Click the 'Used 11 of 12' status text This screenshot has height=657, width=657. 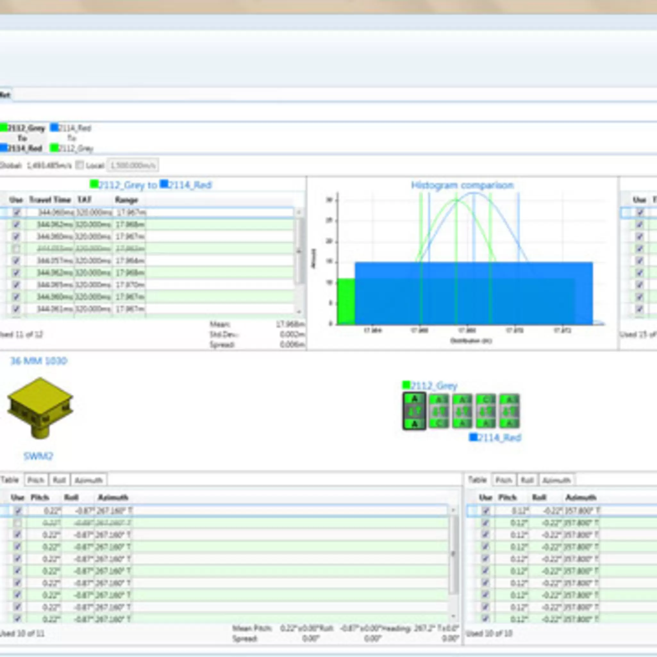pyautogui.click(x=22, y=335)
